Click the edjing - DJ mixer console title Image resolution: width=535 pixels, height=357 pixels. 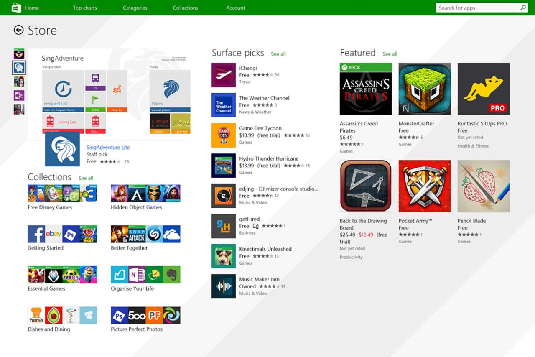pyautogui.click(x=278, y=189)
